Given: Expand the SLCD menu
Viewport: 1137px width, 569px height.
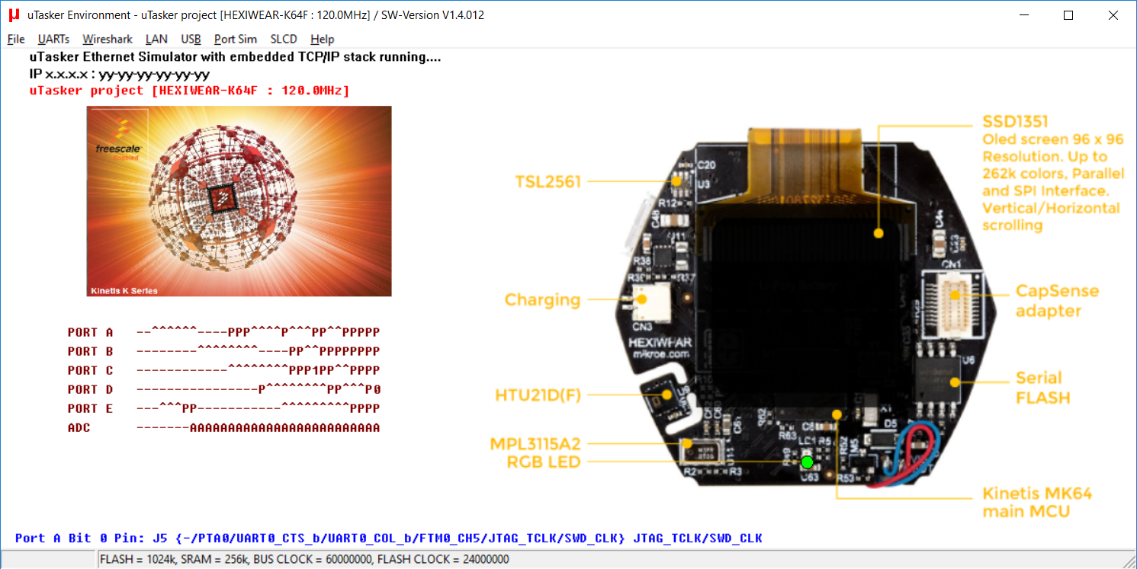Looking at the screenshot, I should [x=284, y=39].
